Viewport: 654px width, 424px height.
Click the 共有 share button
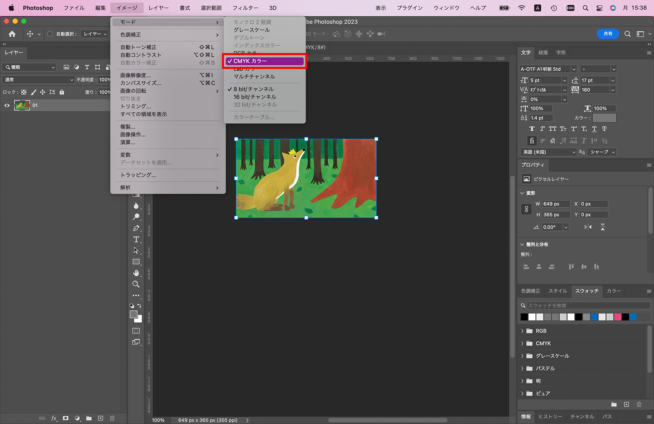(x=608, y=34)
